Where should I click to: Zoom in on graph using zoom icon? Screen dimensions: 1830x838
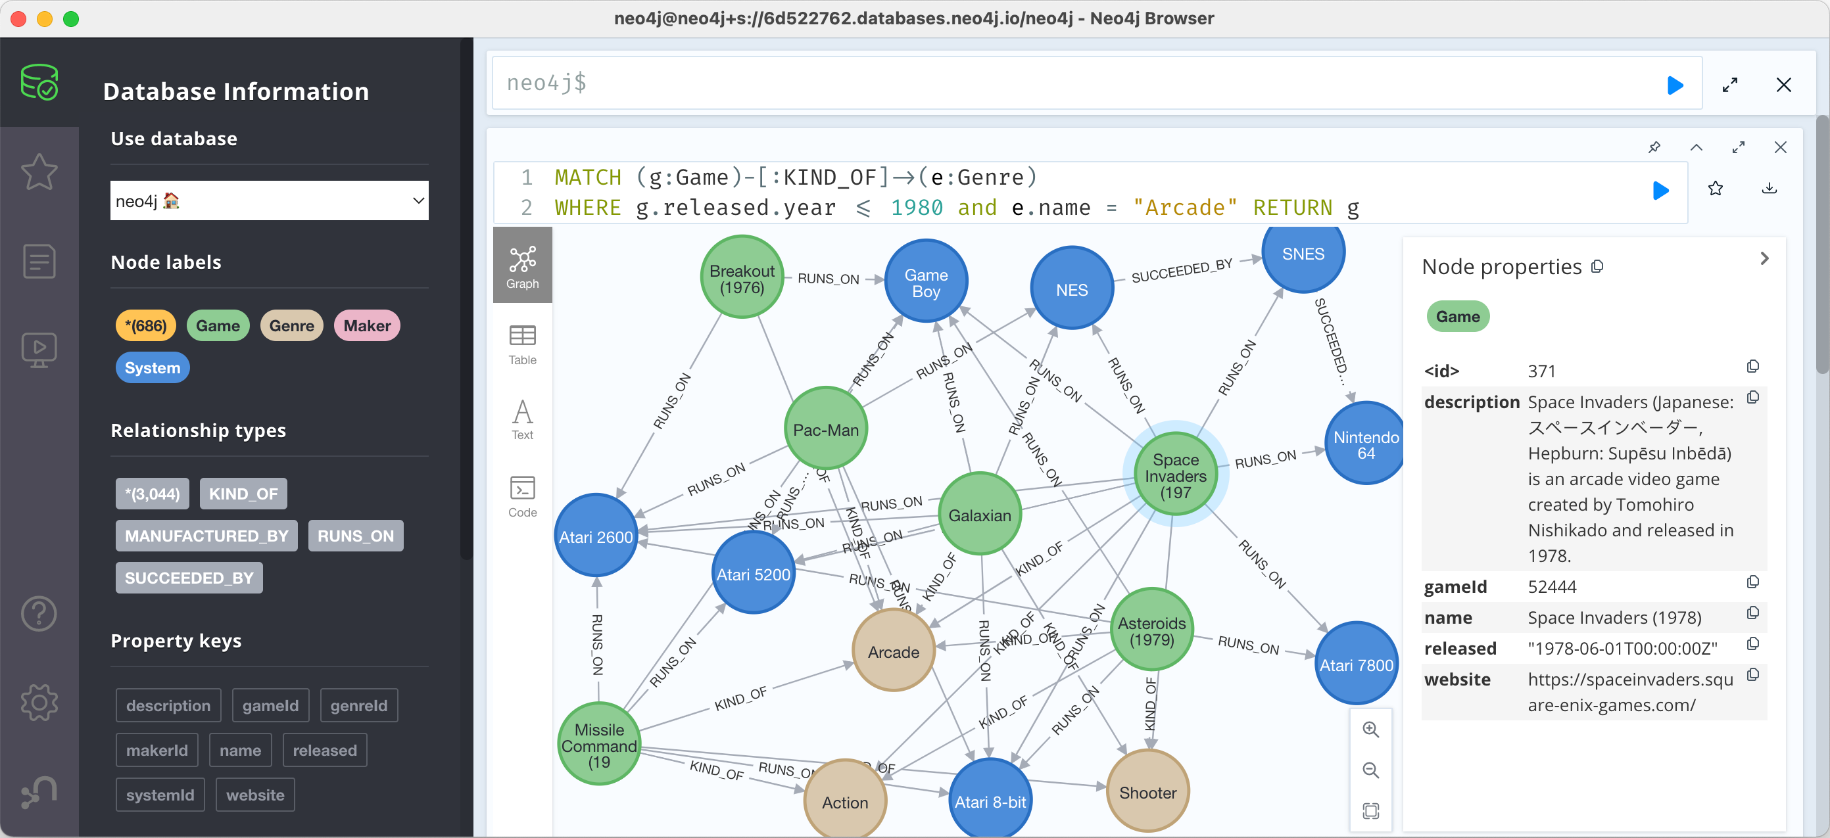point(1372,730)
